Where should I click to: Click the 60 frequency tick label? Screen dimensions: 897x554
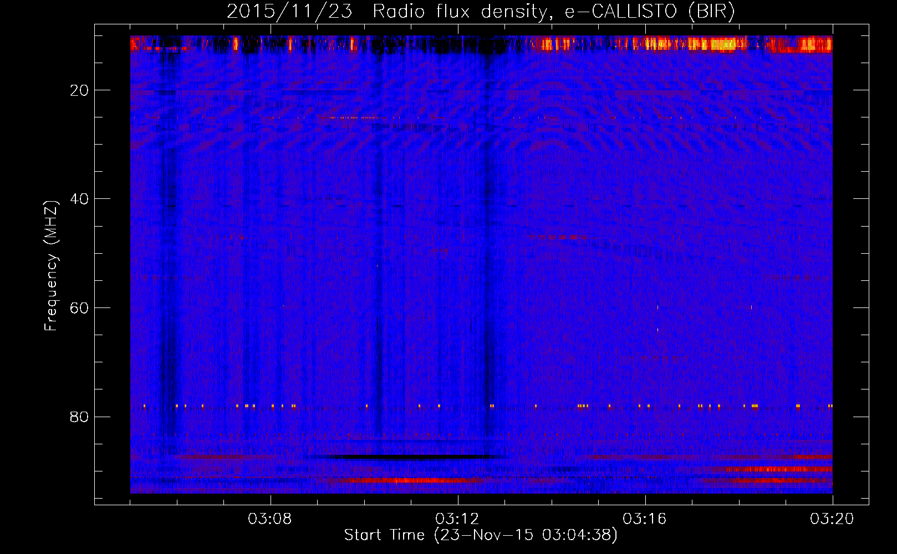[x=79, y=308]
